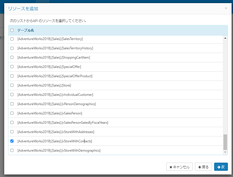Check the SalesTerritory table checkbox

pyautogui.click(x=12, y=39)
